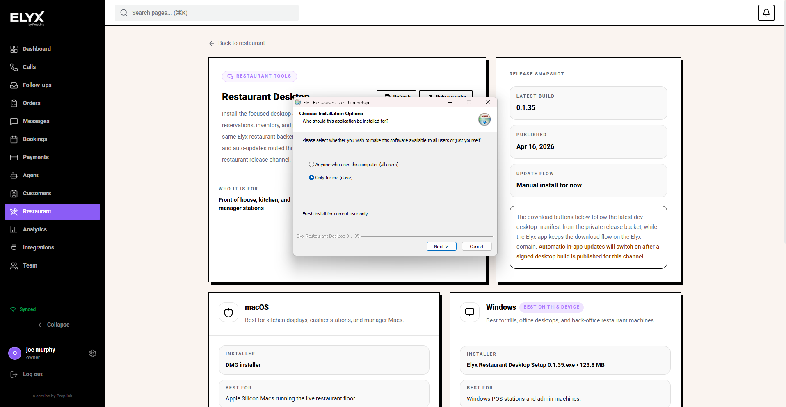Image resolution: width=786 pixels, height=407 pixels.
Task: Open Dashboard icon in sidebar
Action: pyautogui.click(x=14, y=49)
